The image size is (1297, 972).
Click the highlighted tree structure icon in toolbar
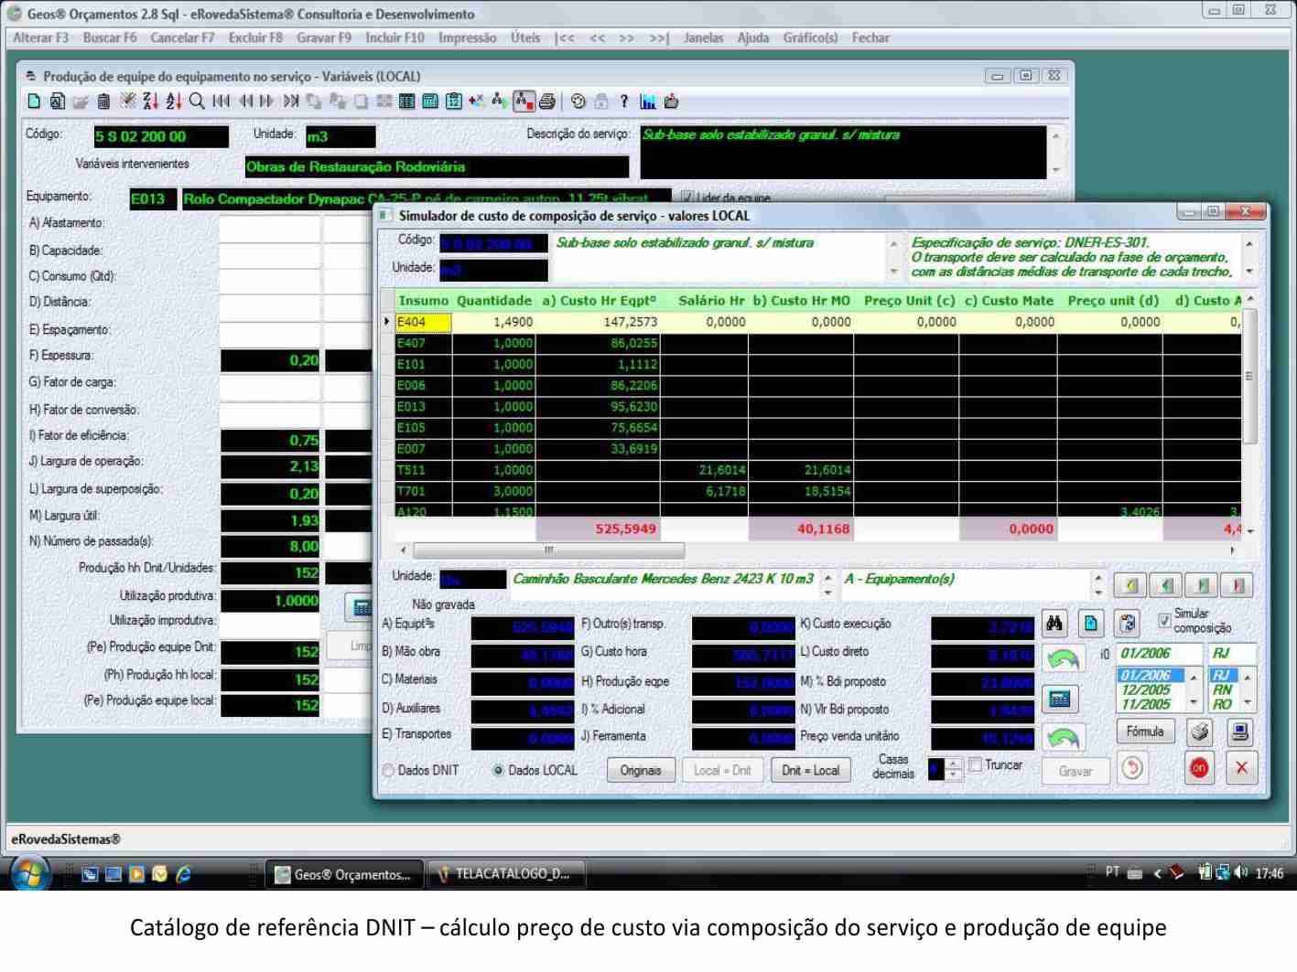point(524,101)
